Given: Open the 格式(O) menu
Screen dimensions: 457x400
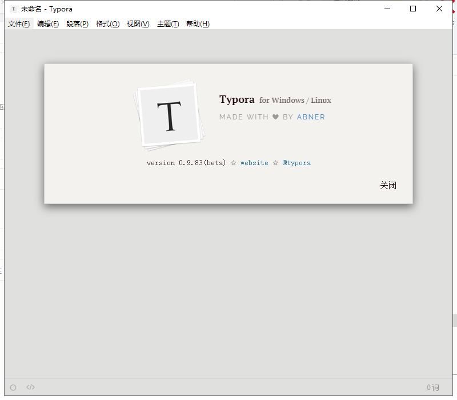Looking at the screenshot, I should [107, 24].
